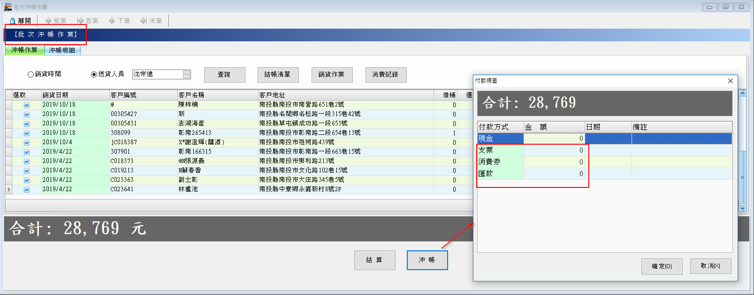
Task: Click the row indicator arrow beside C023641
Action: click(8, 189)
